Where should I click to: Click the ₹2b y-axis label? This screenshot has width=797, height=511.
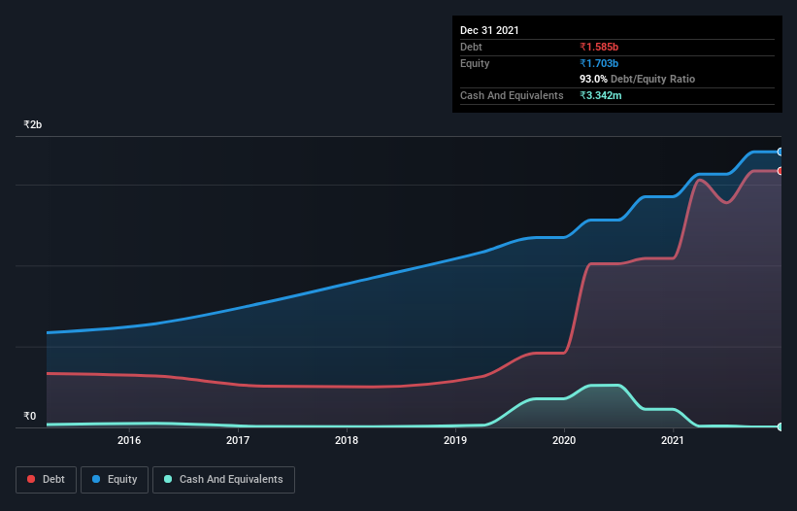coord(33,124)
